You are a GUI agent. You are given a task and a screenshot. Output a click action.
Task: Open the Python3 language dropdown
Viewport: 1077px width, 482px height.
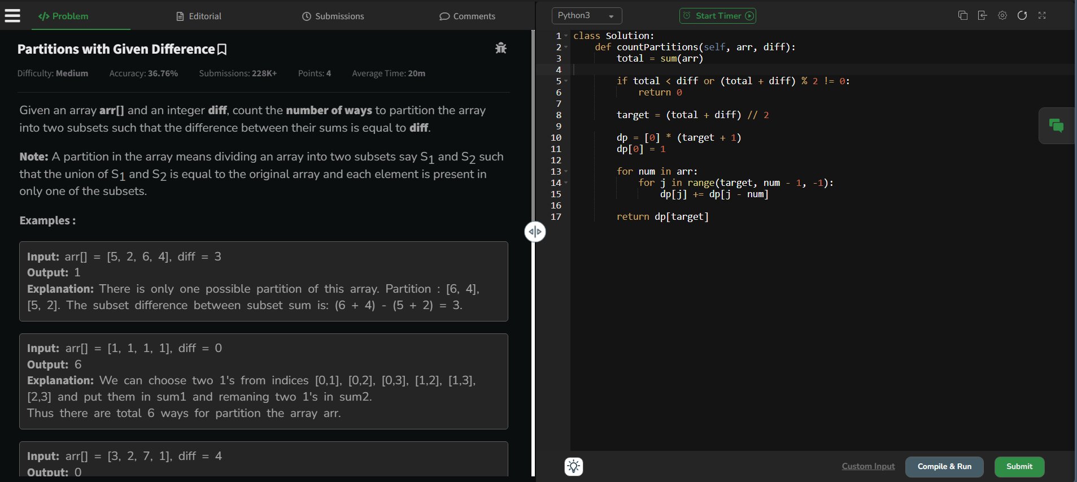[x=586, y=16]
